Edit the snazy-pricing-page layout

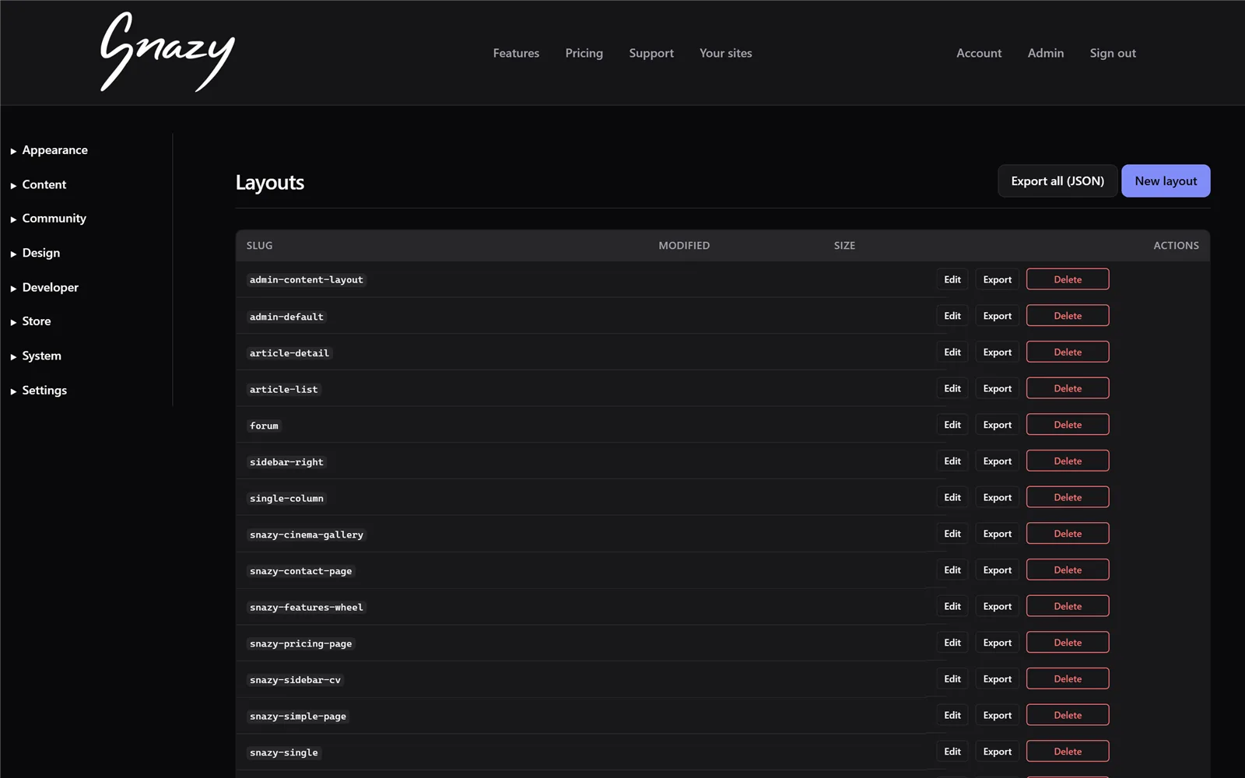point(952,643)
